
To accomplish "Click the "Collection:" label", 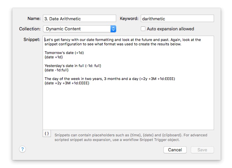I will pyautogui.click(x=30, y=29).
